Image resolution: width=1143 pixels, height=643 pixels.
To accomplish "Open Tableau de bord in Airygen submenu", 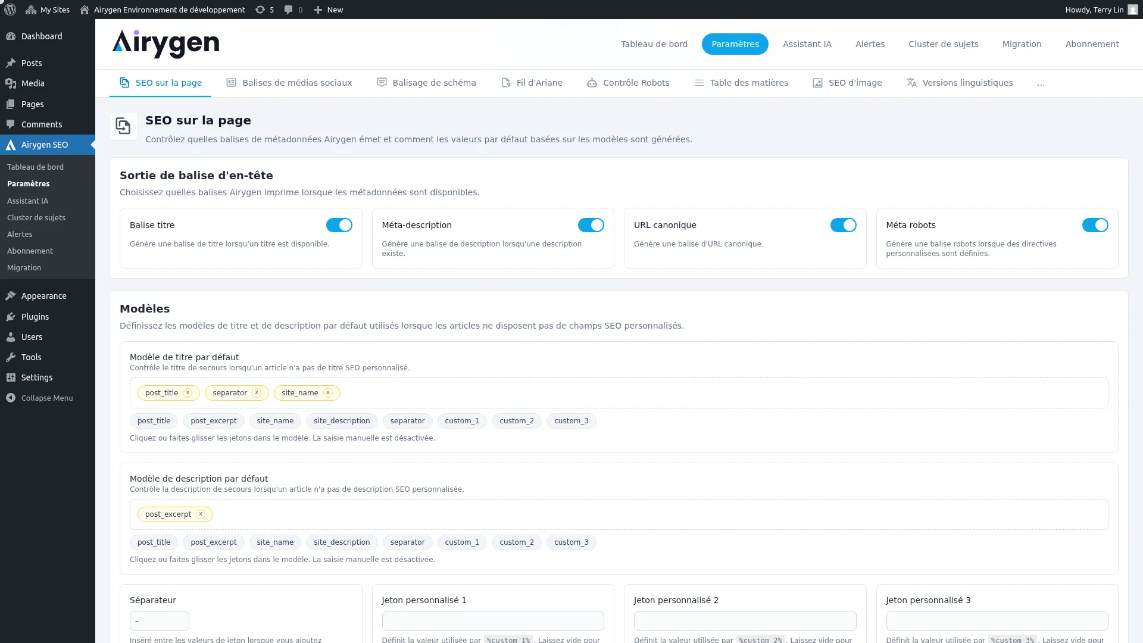I will pos(36,167).
